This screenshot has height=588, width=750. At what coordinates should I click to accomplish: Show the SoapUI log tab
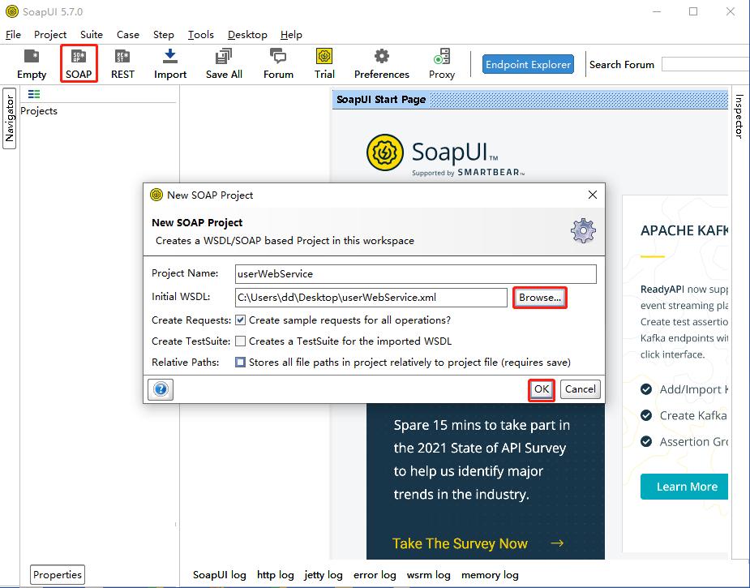click(220, 575)
